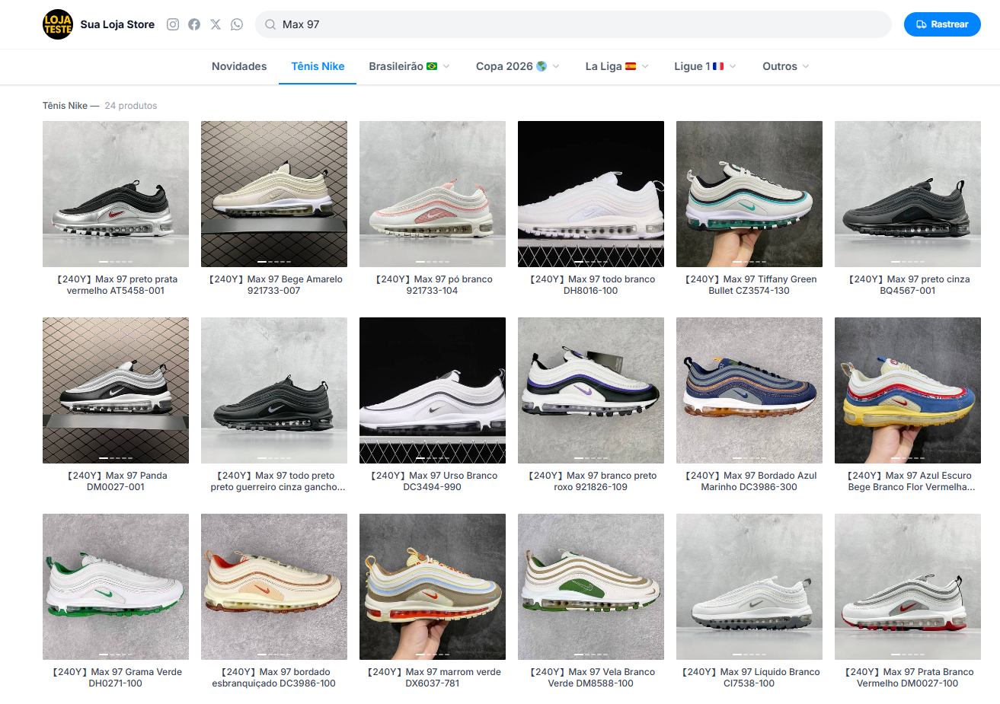Click the title Max 97 Vela Branco Verde DM8588-100
Image resolution: width=1000 pixels, height=704 pixels.
591,677
